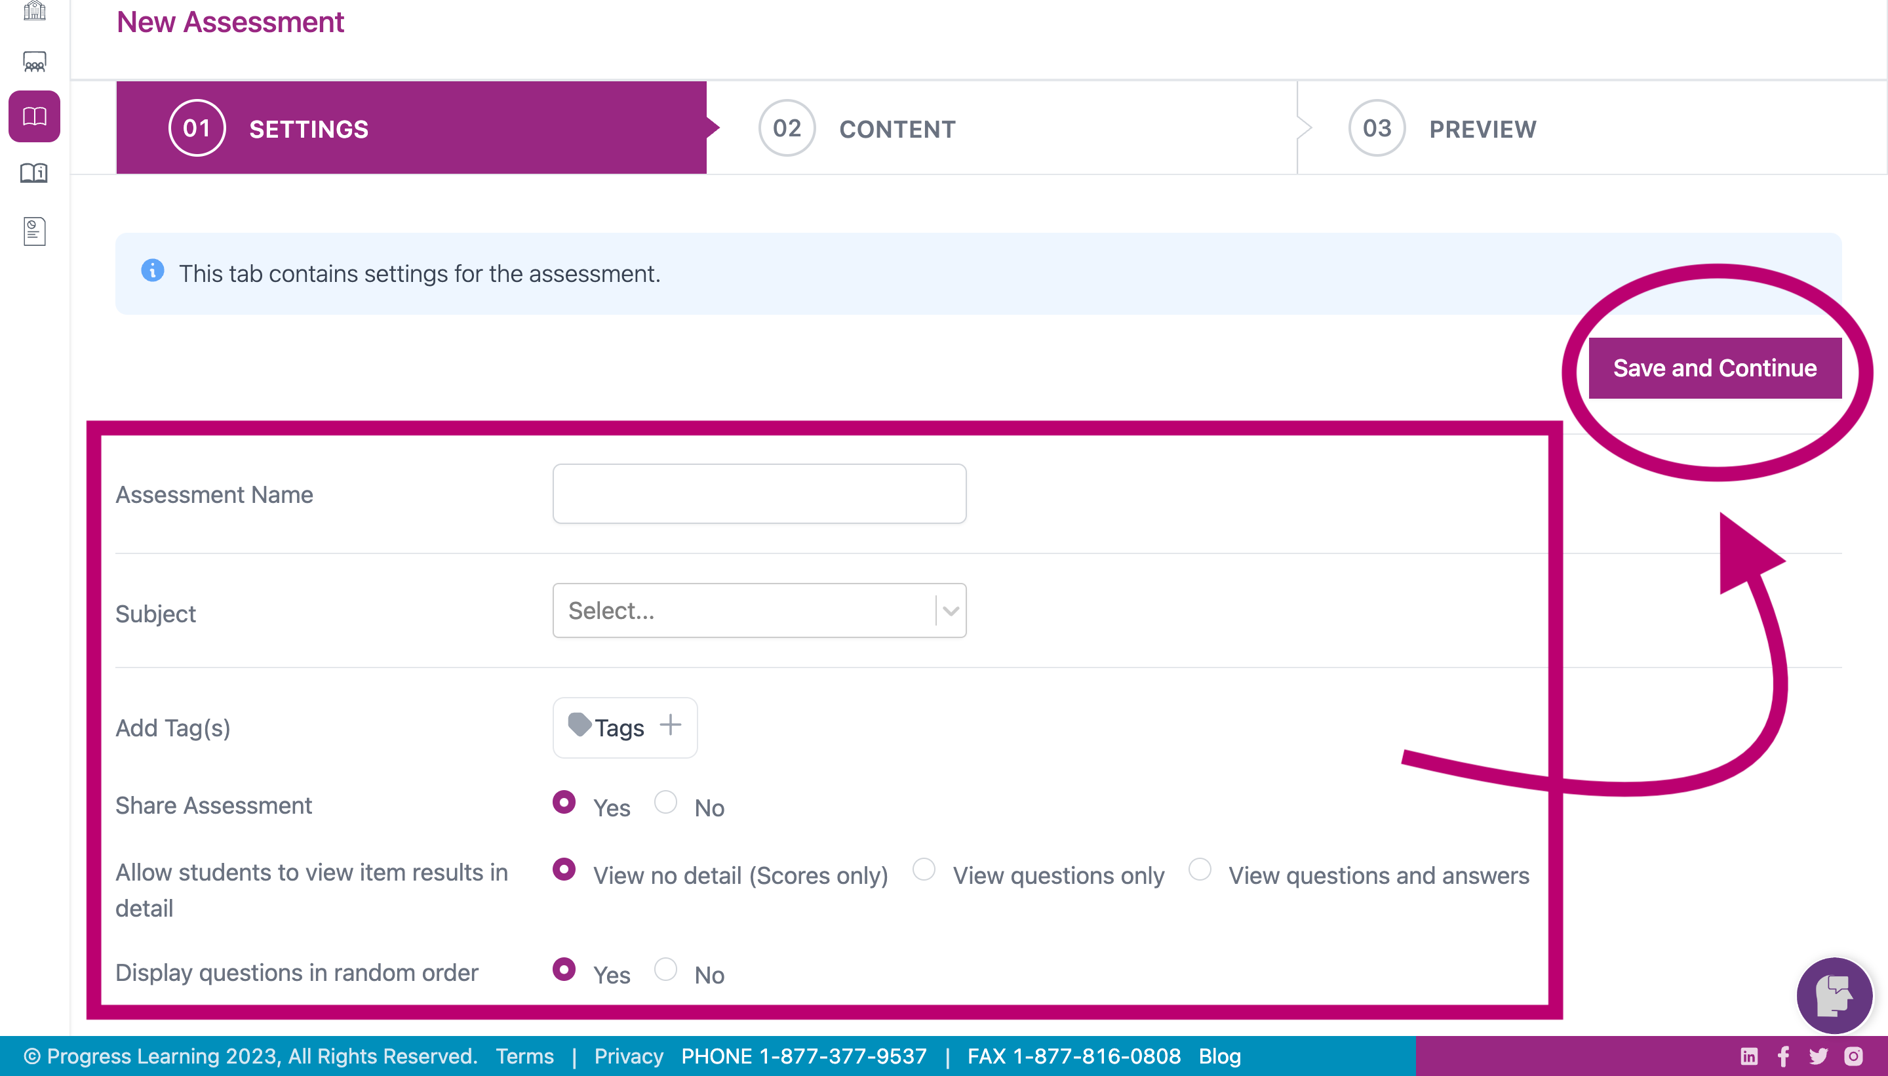Click the tag icon in Tags box
Screen dimensions: 1888x1076
coord(579,725)
